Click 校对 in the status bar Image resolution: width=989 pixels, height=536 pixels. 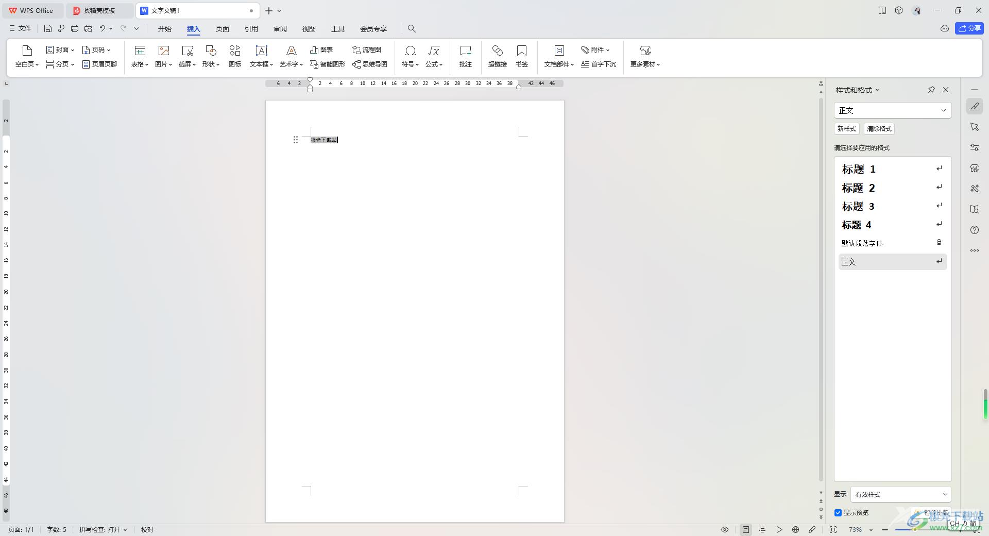pyautogui.click(x=147, y=530)
